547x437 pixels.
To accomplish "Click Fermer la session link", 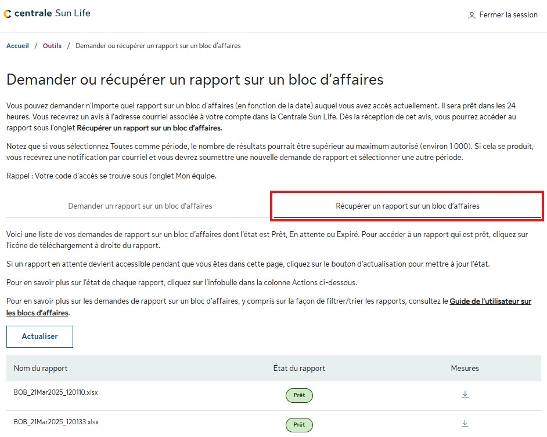I will coord(508,14).
